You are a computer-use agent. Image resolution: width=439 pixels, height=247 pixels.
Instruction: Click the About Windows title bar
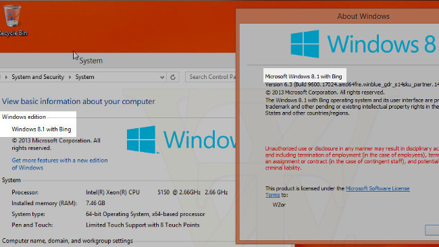338,16
